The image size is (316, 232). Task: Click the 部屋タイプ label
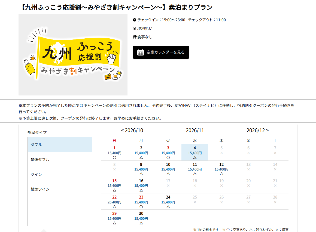pos(37,133)
